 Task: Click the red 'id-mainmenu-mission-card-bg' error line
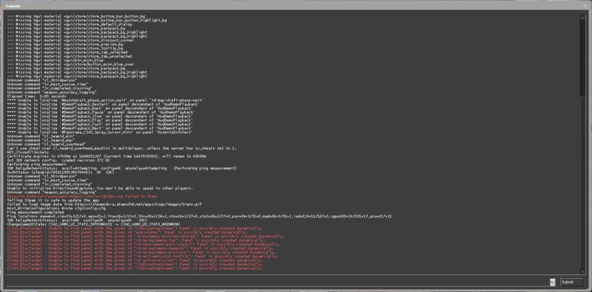(x=146, y=236)
